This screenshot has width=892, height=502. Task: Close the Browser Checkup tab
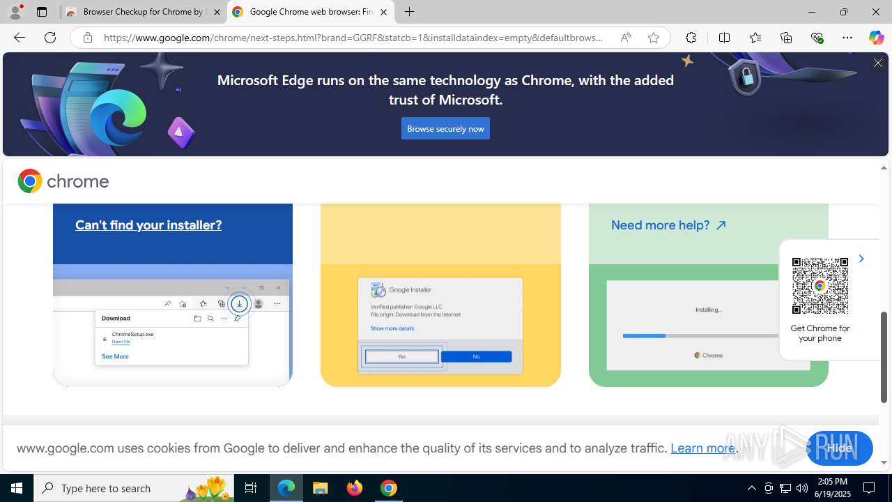click(217, 12)
